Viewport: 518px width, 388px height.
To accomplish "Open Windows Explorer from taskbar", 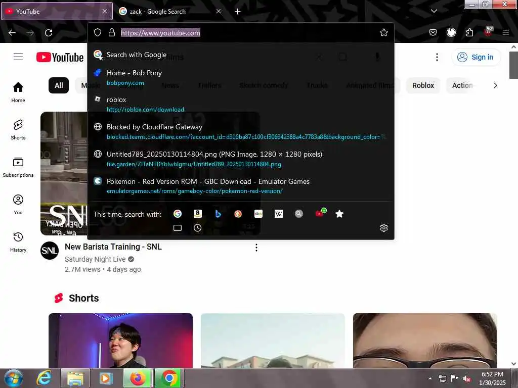I will 75,378.
